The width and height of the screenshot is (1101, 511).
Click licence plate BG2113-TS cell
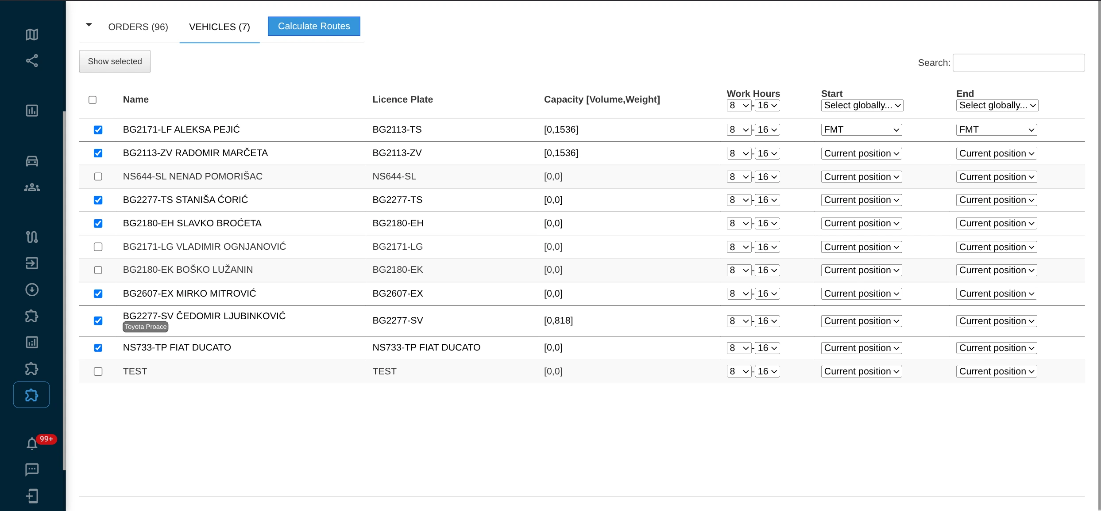(x=397, y=130)
